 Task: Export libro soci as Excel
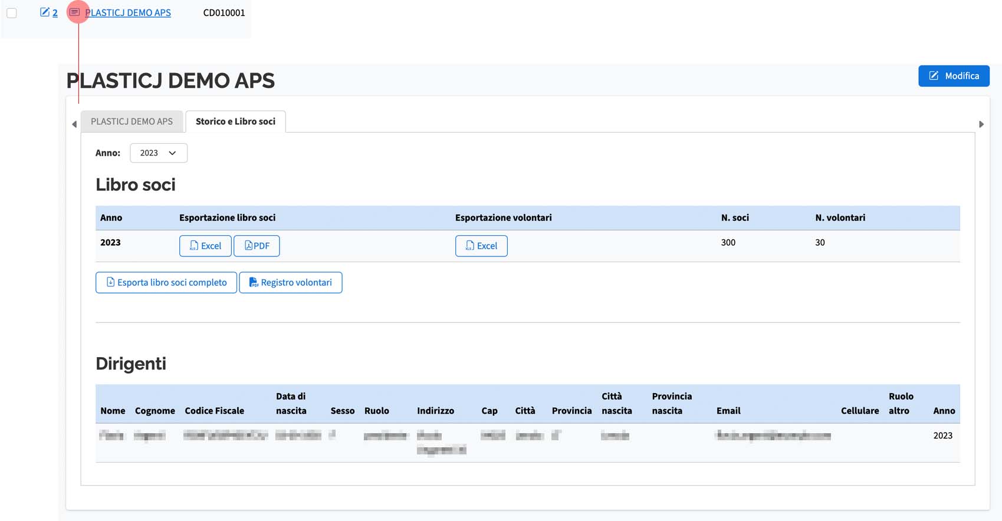205,246
